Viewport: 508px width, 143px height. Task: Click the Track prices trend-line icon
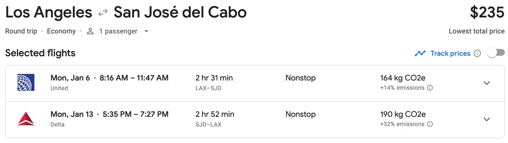(420, 54)
